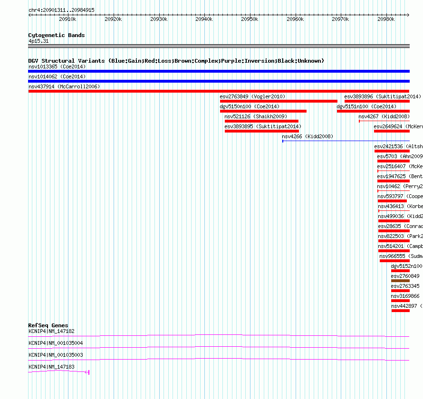Select the nsv3169866 variant label

point(405,296)
